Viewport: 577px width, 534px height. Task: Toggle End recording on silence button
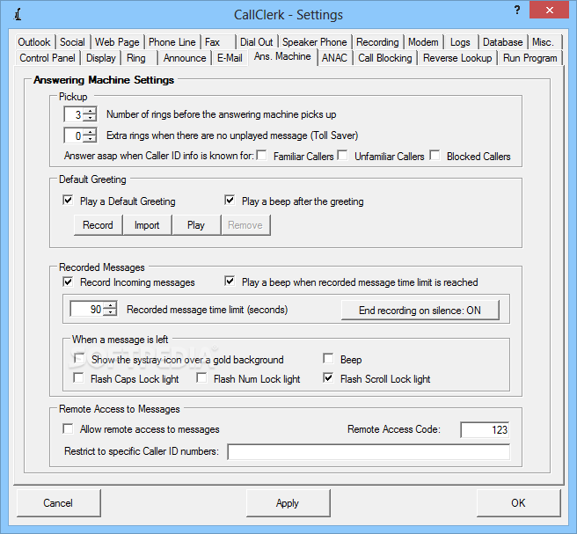point(420,311)
